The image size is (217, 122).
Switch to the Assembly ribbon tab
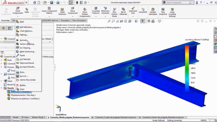pos(5,20)
